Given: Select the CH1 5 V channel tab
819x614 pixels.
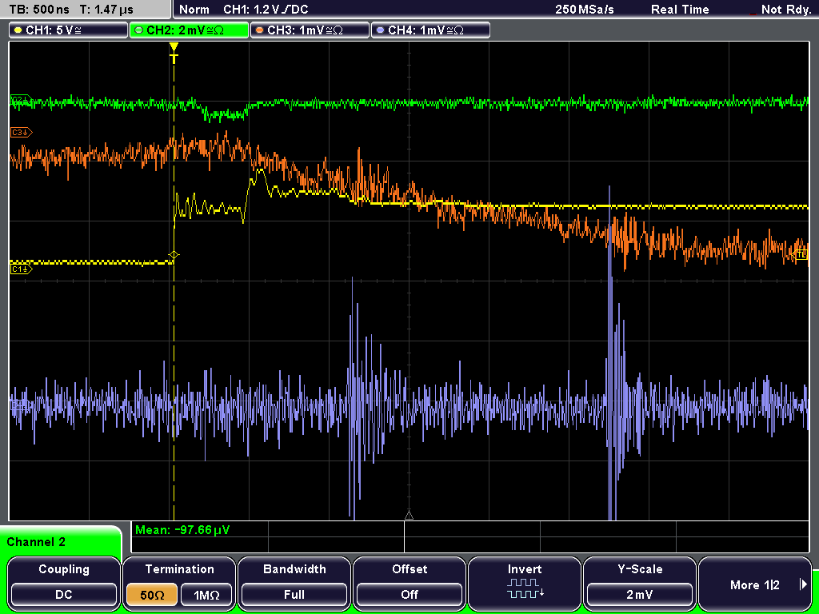Looking at the screenshot, I should pos(69,30).
